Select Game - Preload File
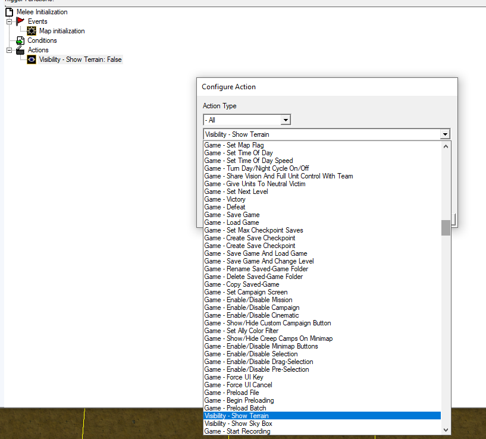The width and height of the screenshot is (486, 439). [322, 393]
